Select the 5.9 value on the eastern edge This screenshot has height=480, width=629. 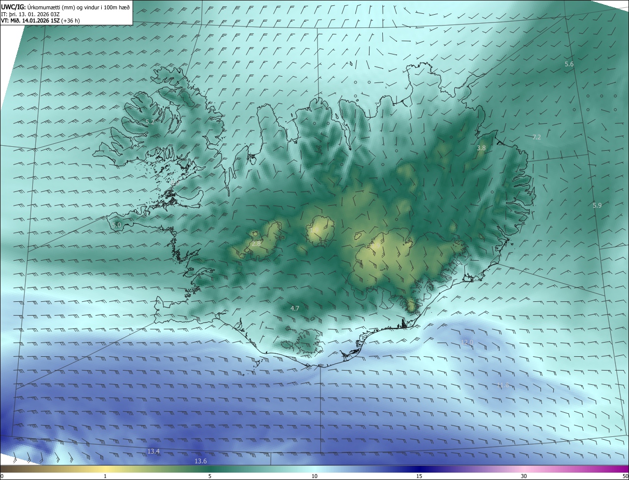597,205
